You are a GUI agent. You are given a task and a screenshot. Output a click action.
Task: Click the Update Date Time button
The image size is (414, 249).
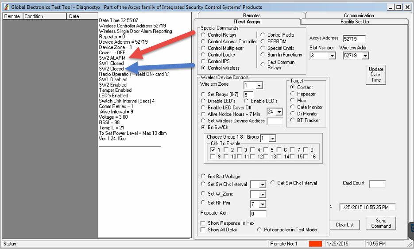tap(376, 75)
